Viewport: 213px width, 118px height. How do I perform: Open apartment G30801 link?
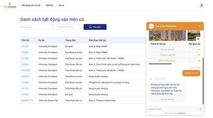click(x=25, y=52)
